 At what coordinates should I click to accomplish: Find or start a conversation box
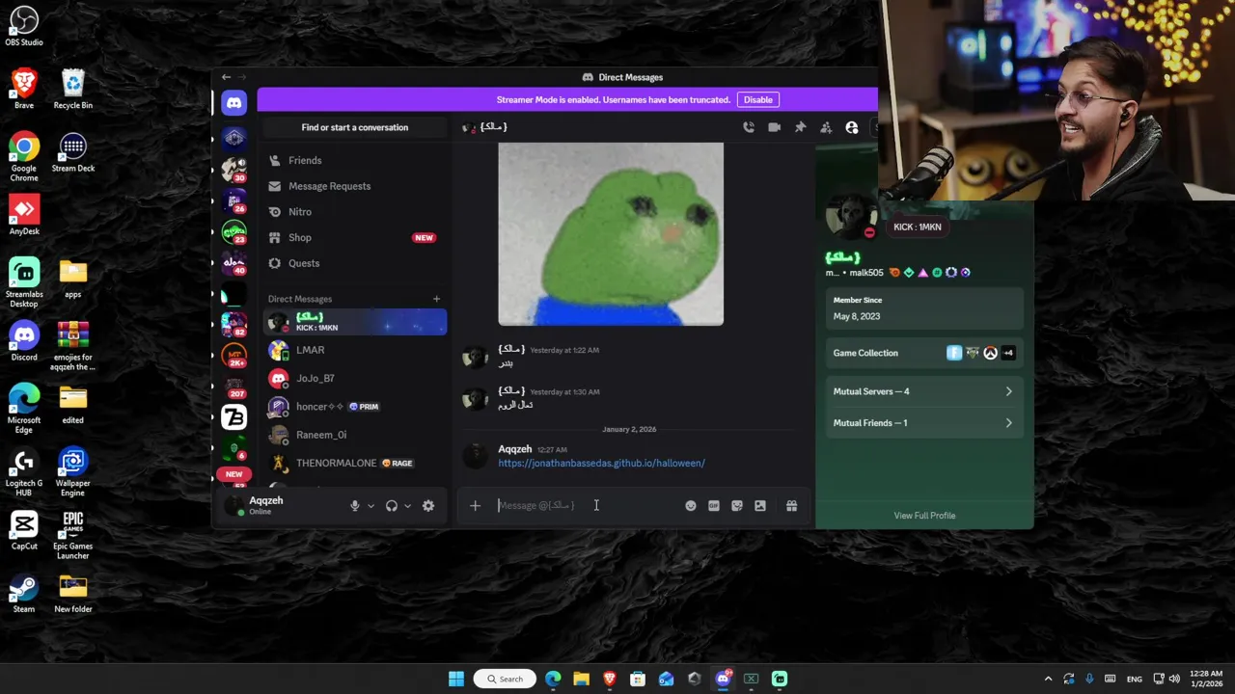(355, 127)
